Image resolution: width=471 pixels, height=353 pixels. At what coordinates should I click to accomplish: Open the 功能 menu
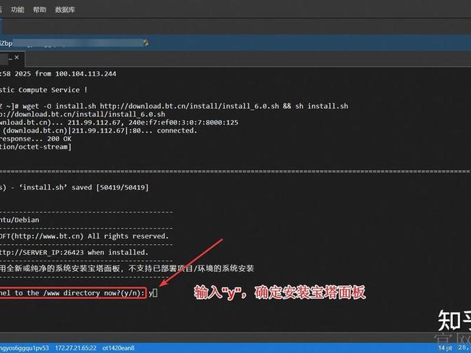18,9
